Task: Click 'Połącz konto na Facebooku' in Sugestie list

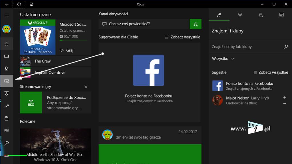Action: (250, 84)
